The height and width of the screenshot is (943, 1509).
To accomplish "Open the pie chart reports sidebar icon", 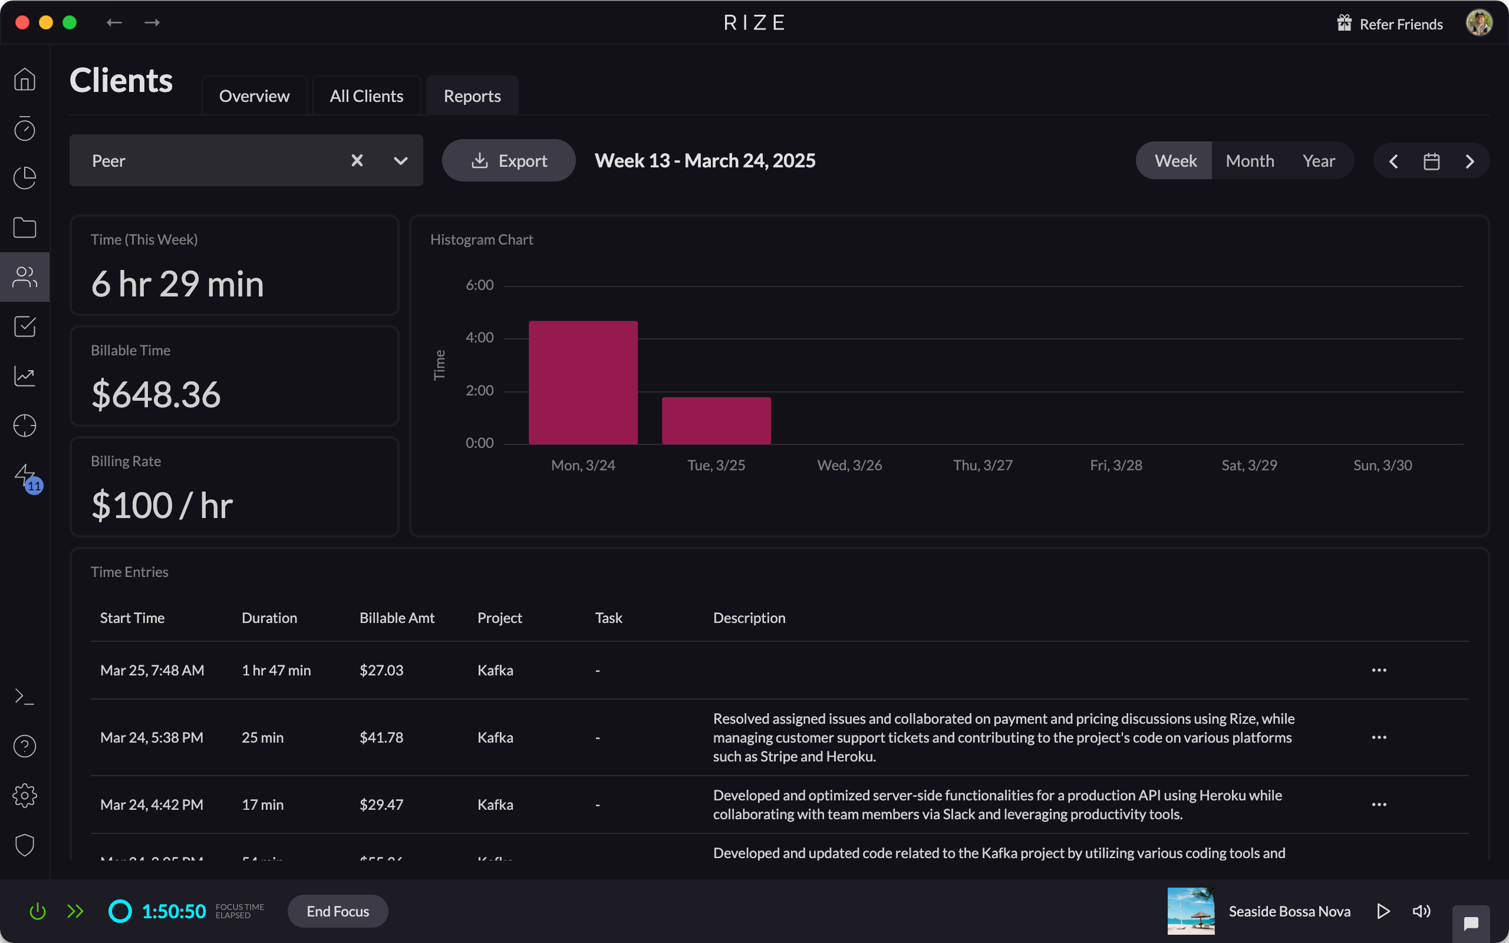I will click(x=25, y=179).
